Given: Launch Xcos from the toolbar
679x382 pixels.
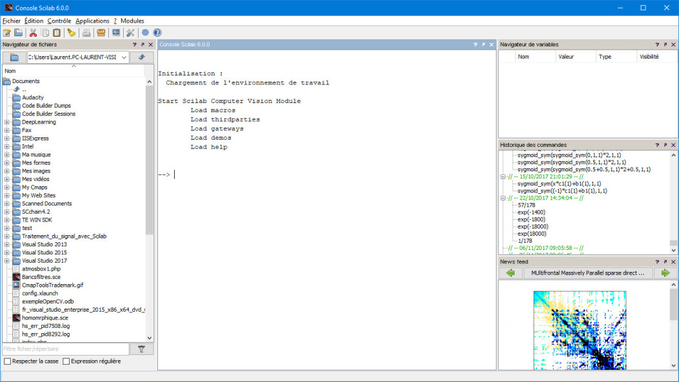Looking at the screenshot, I should coord(116,33).
